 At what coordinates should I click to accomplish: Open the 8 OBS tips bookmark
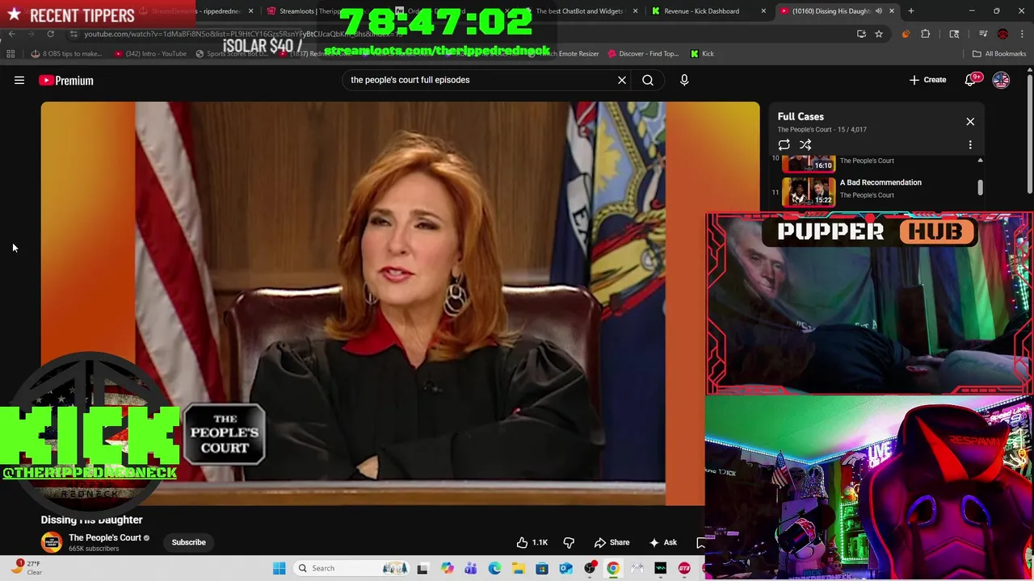[x=66, y=53]
